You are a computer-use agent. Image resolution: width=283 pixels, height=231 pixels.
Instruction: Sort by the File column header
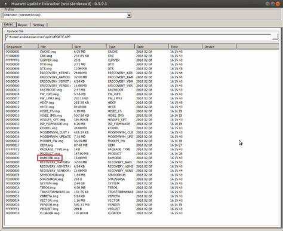tap(55, 47)
